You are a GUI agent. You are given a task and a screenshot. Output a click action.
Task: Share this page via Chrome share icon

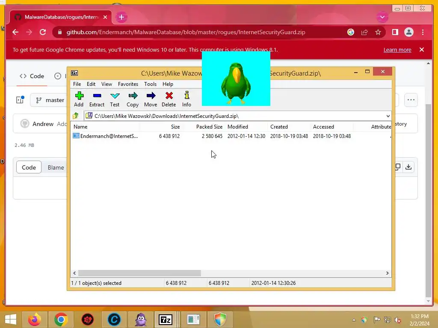point(364,32)
